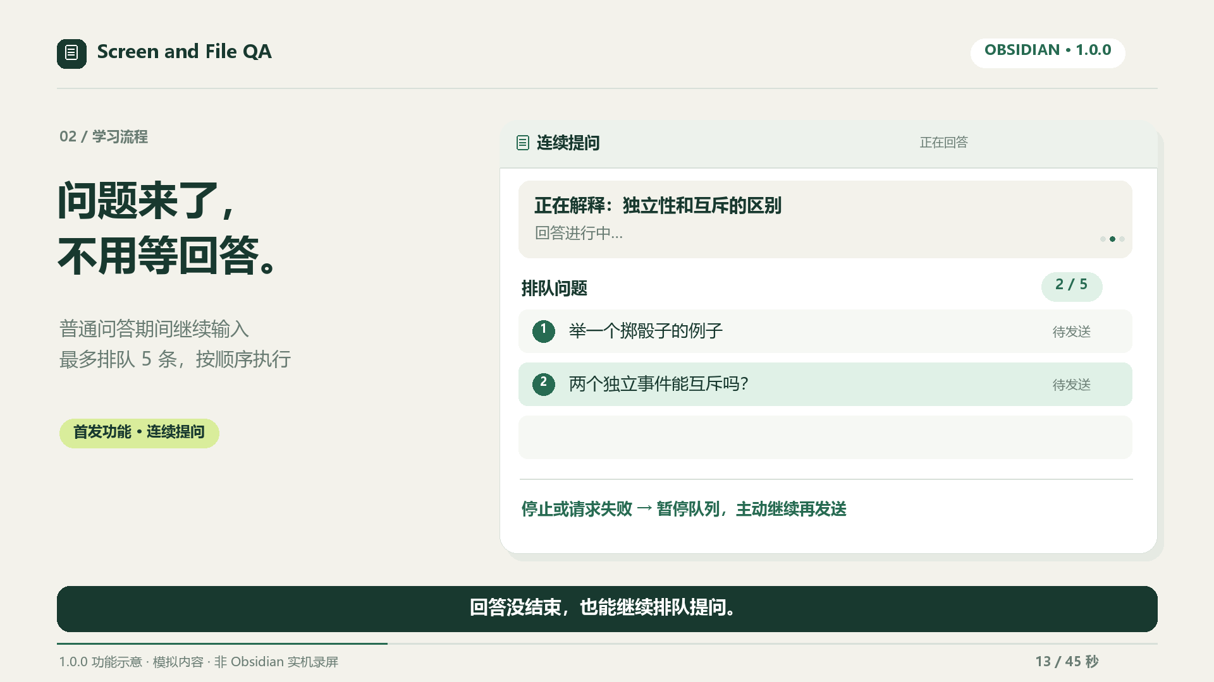Viewport: 1214px width, 682px height.
Task: Click the empty third queue slot
Action: (x=825, y=437)
